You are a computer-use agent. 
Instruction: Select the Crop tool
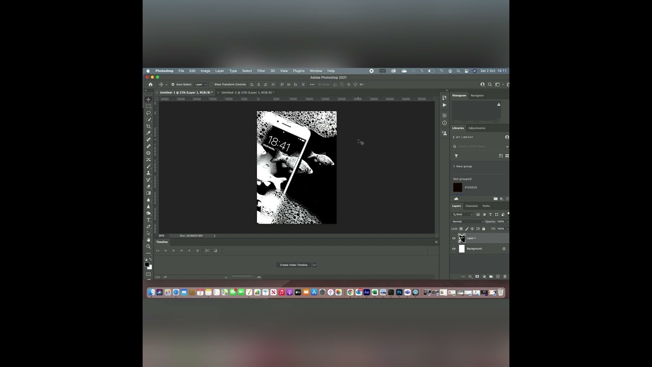pyautogui.click(x=149, y=126)
